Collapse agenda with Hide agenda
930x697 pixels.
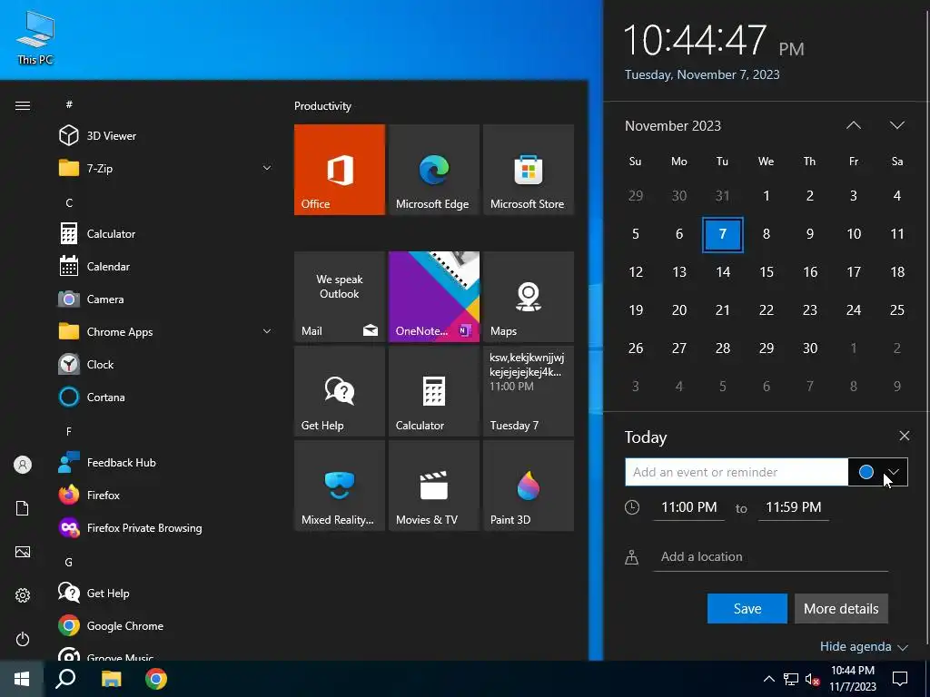point(864,646)
